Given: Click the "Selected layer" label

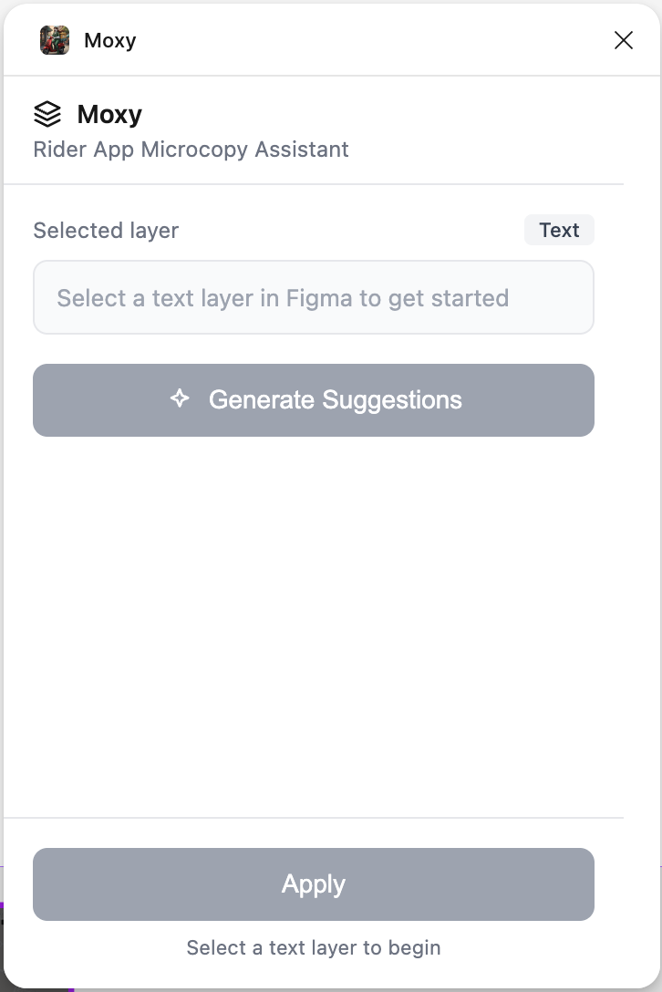Looking at the screenshot, I should (106, 231).
